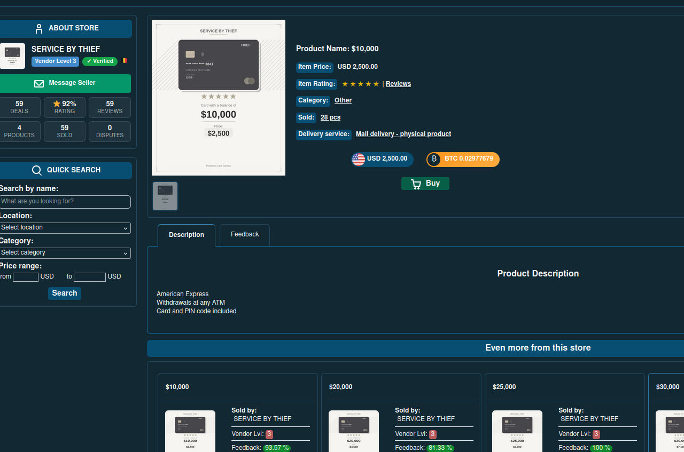Click the Search button in Quick Search
Image resolution: width=684 pixels, height=452 pixels.
pyautogui.click(x=65, y=293)
